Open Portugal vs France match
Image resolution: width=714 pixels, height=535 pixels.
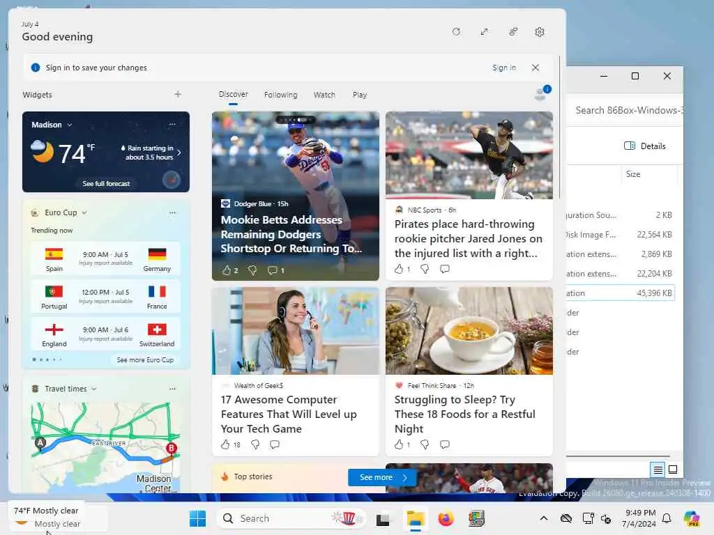click(106, 297)
